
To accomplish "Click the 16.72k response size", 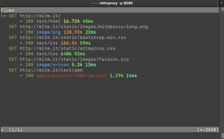I will [x=72, y=21].
